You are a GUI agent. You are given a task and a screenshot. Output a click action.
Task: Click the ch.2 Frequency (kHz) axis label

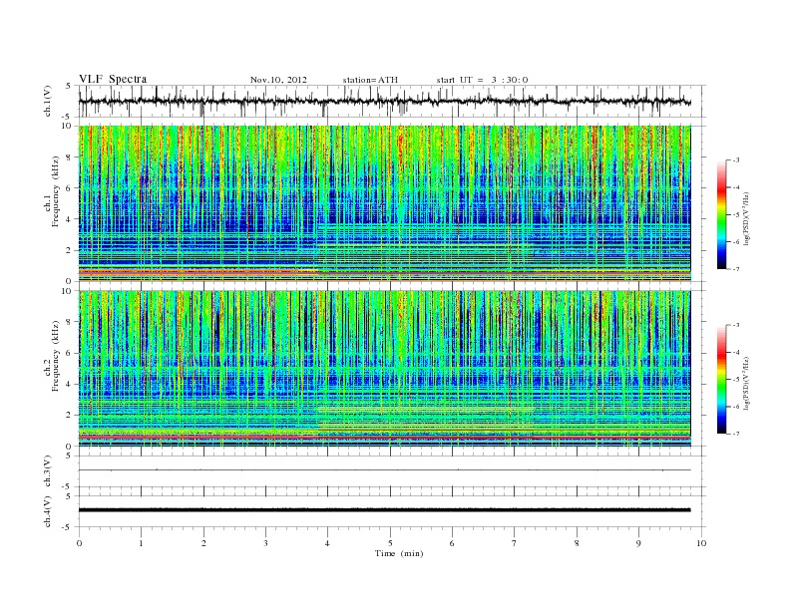pos(52,355)
